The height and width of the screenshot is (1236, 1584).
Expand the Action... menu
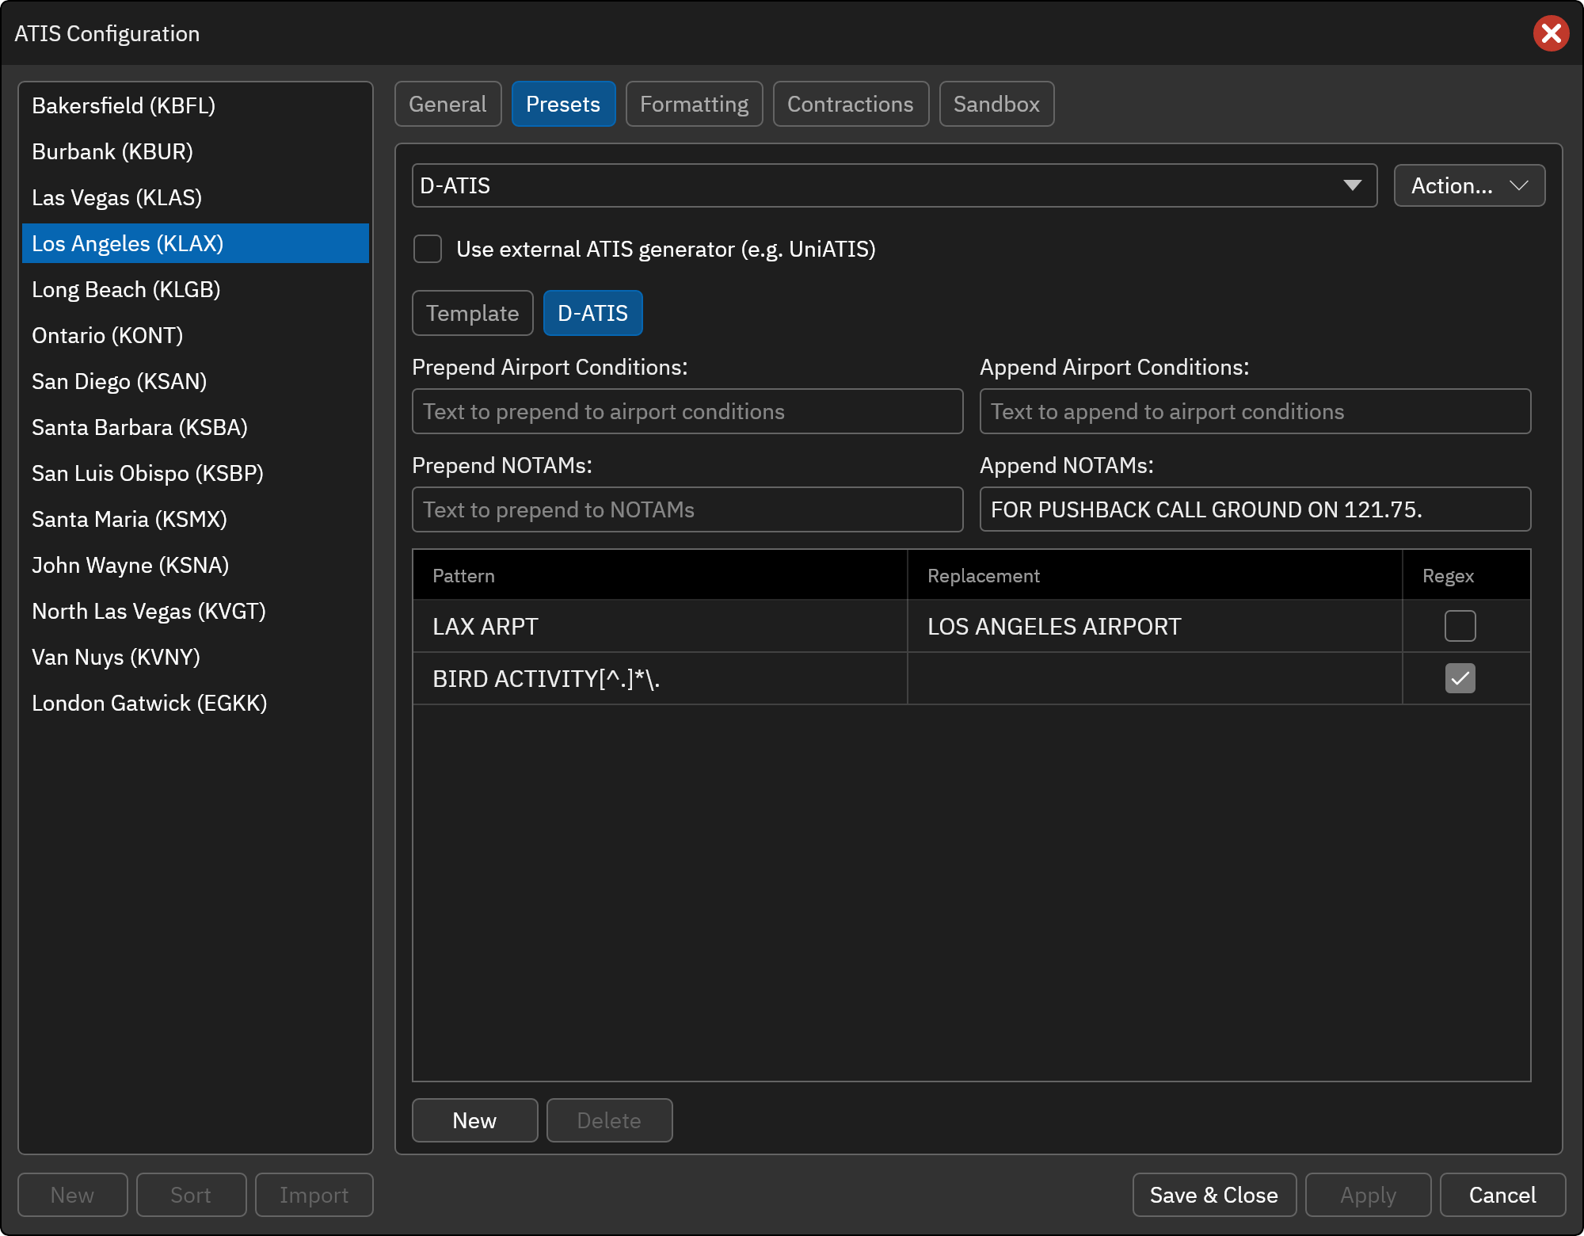pos(1469,185)
